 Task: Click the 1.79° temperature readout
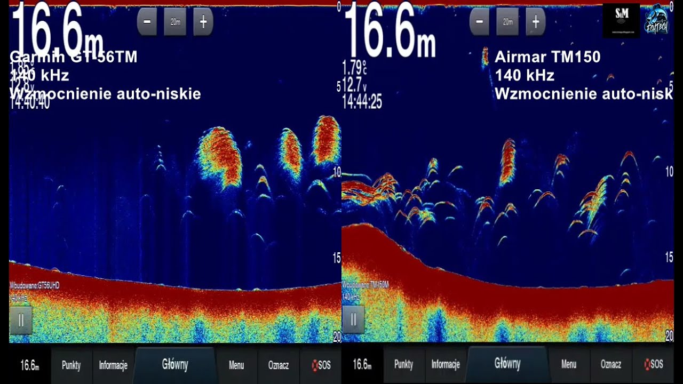354,67
